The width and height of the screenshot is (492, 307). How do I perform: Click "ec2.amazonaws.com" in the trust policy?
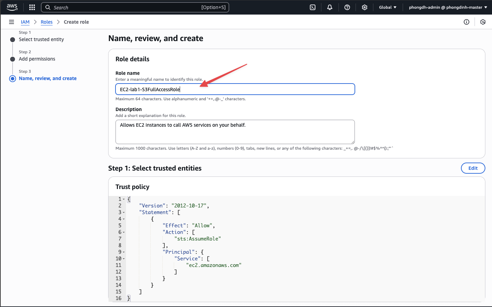[214, 265]
